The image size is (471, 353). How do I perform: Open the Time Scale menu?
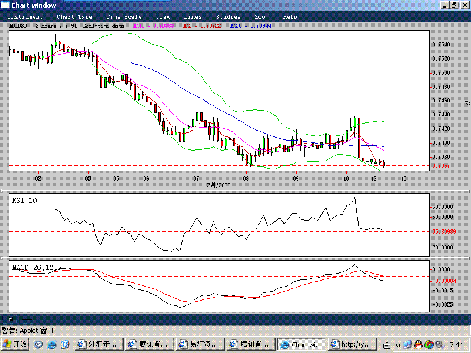pyautogui.click(x=124, y=17)
